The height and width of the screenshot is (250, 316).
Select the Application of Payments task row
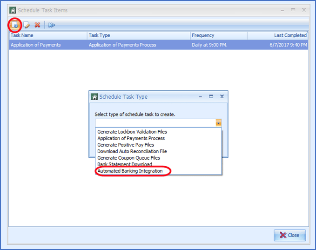coord(159,45)
